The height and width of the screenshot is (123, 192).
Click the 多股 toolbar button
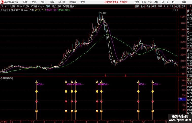[148, 6]
